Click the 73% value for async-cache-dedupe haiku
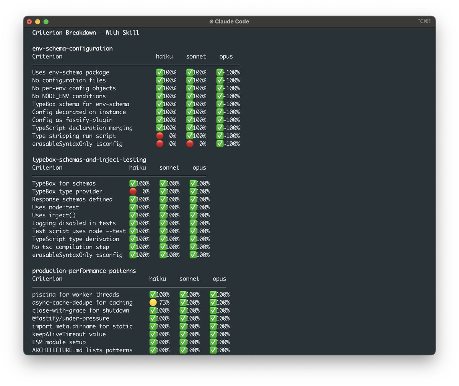This screenshot has height=386, width=459. (x=164, y=303)
